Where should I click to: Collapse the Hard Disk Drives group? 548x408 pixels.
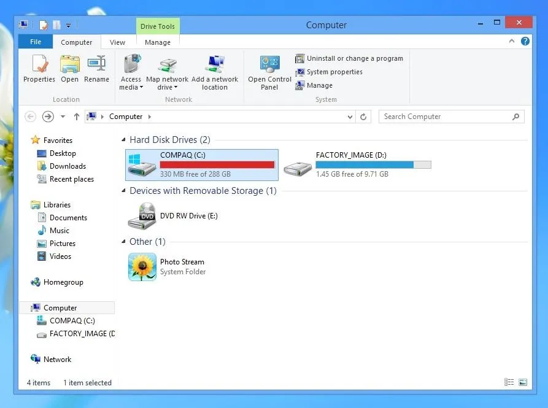click(x=123, y=140)
